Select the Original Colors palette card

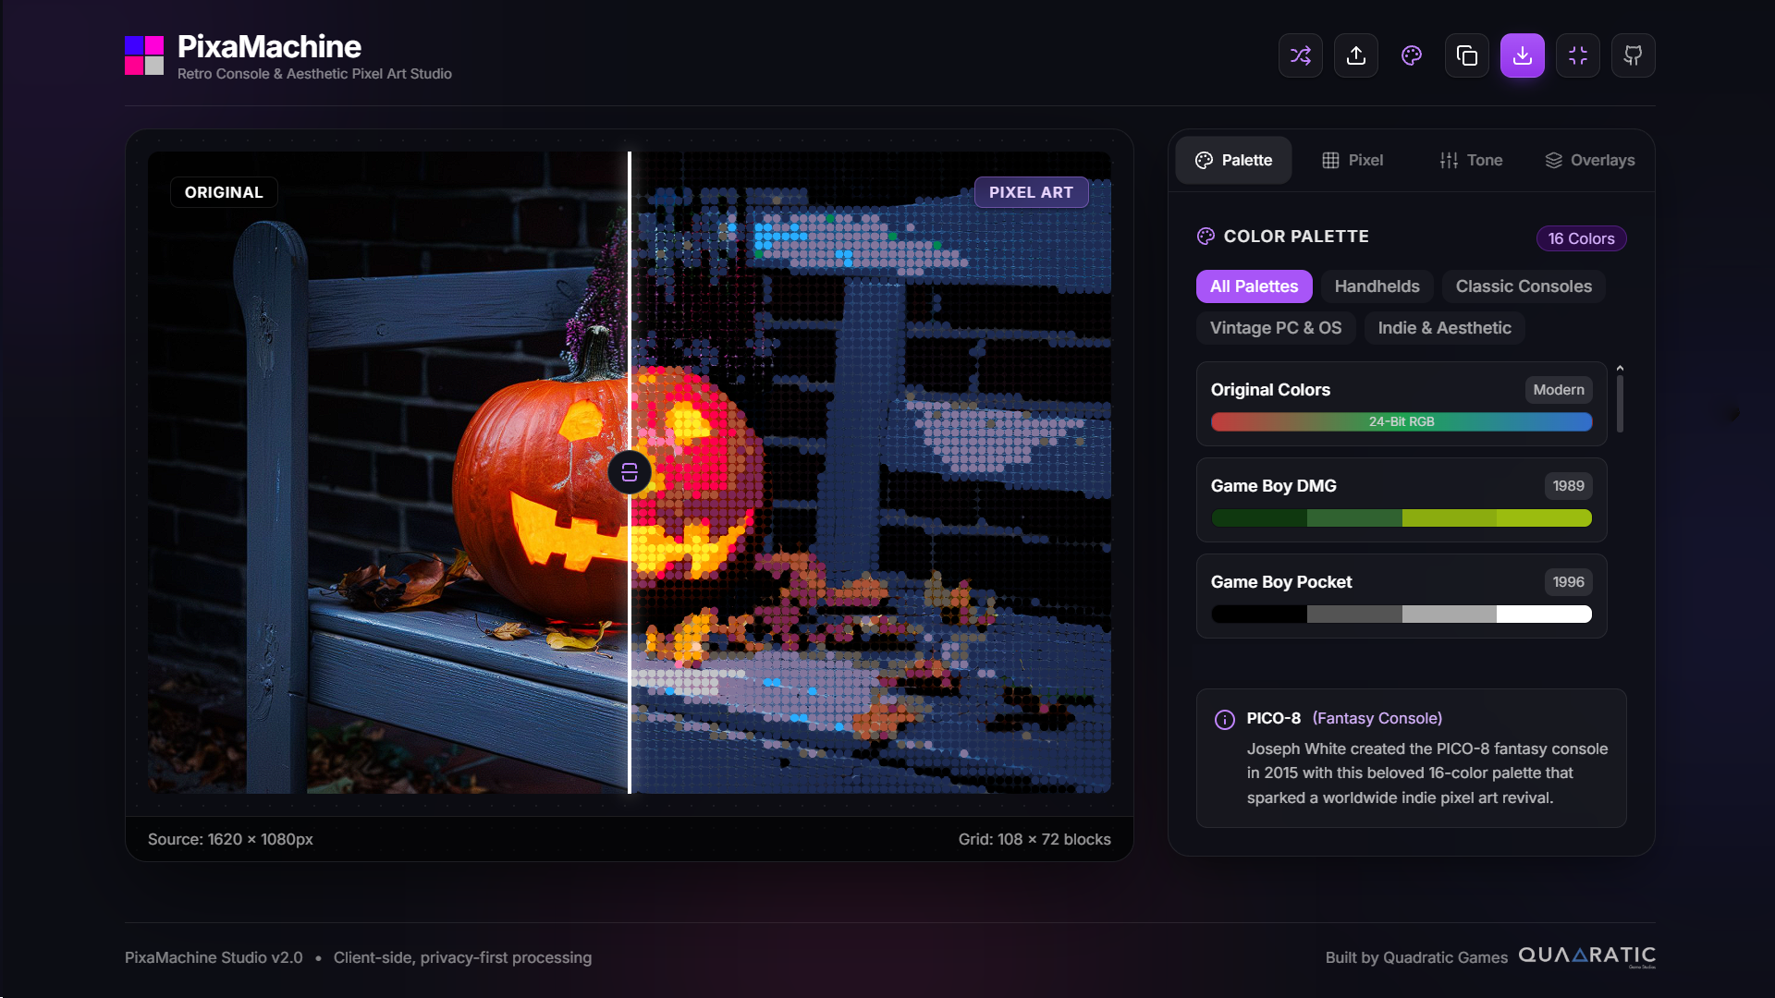[x=1402, y=404]
